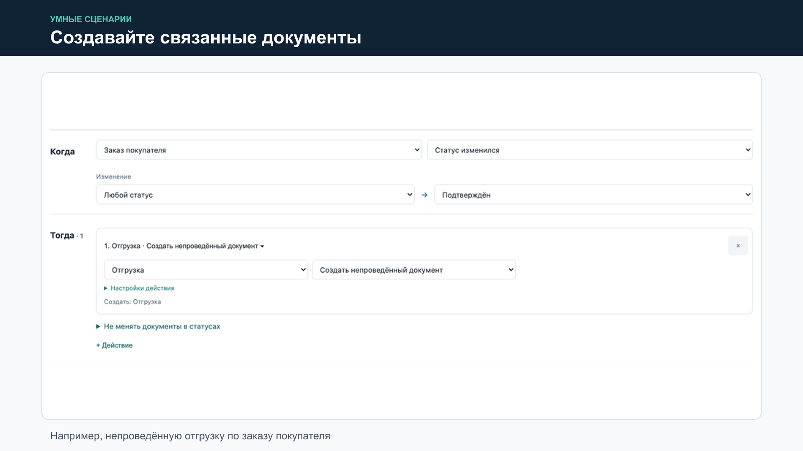Open the 'Любой статус' source status dropdown
The height and width of the screenshot is (451, 803).
click(255, 195)
